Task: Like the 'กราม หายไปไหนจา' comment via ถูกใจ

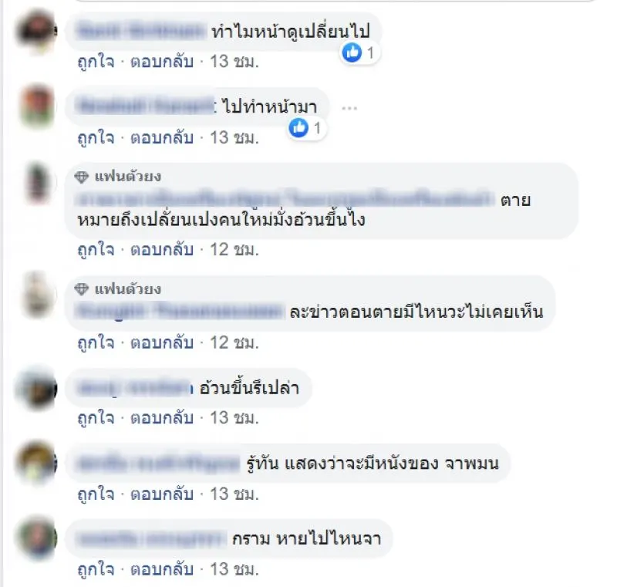Action: click(96, 570)
